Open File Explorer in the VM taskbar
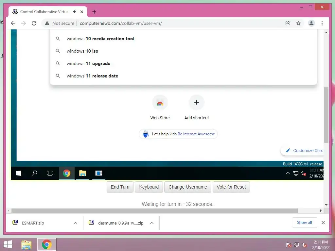 click(x=83, y=173)
